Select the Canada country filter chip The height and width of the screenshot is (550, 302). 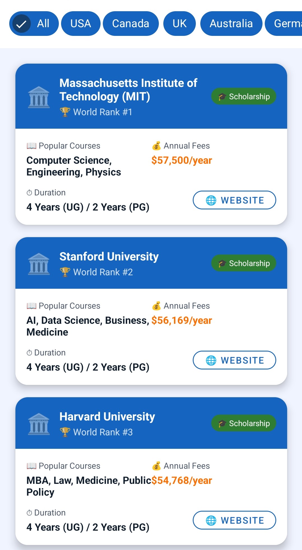pyautogui.click(x=131, y=24)
